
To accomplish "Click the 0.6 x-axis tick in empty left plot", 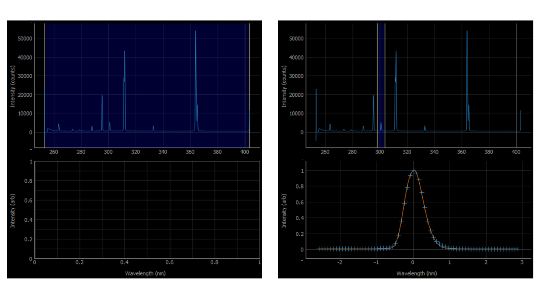I will 170,263.
